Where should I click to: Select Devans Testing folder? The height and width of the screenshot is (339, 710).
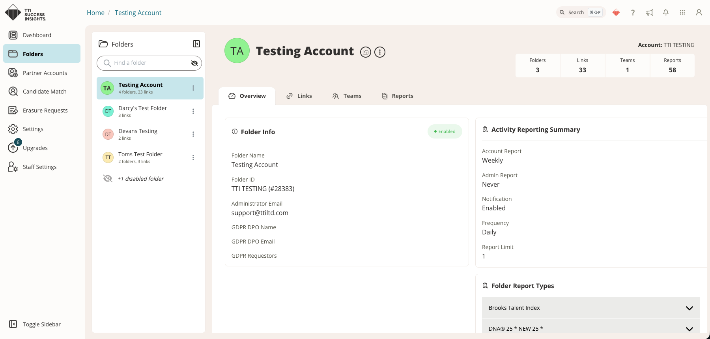[x=150, y=134]
